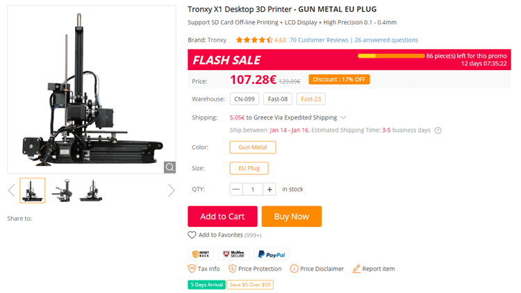
Task: Click the magnifier zoom icon on product image
Action: point(169,167)
